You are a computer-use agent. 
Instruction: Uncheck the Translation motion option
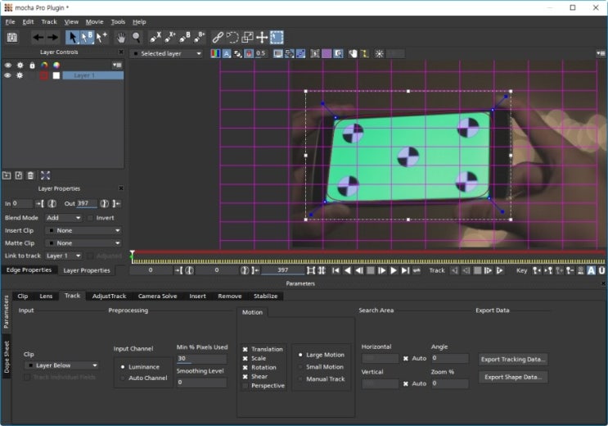(x=245, y=350)
